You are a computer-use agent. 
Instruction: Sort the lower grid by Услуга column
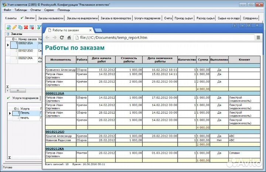(25, 109)
